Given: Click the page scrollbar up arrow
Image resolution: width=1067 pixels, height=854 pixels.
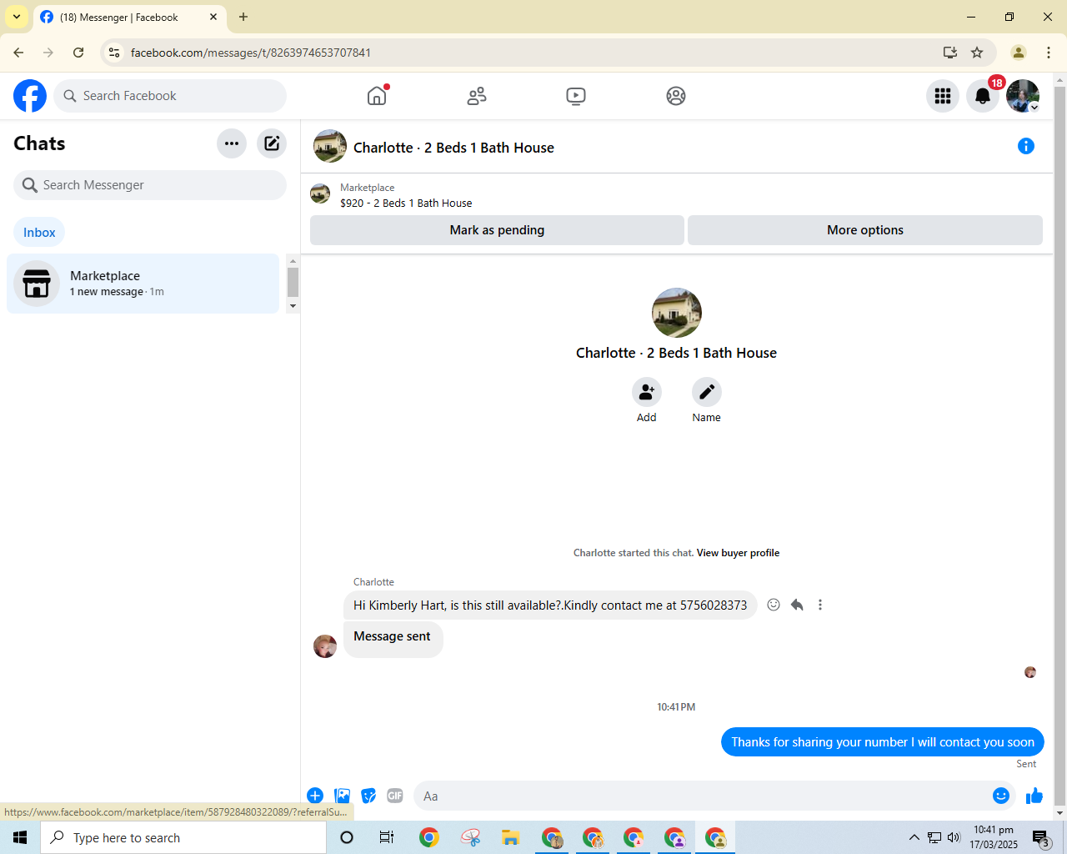Looking at the screenshot, I should tap(1060, 81).
